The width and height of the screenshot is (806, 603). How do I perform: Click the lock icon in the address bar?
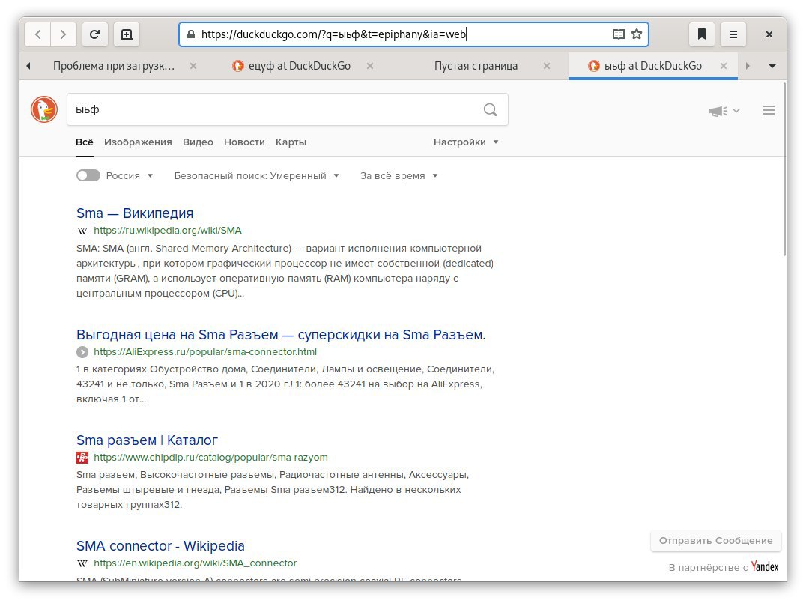pos(191,34)
